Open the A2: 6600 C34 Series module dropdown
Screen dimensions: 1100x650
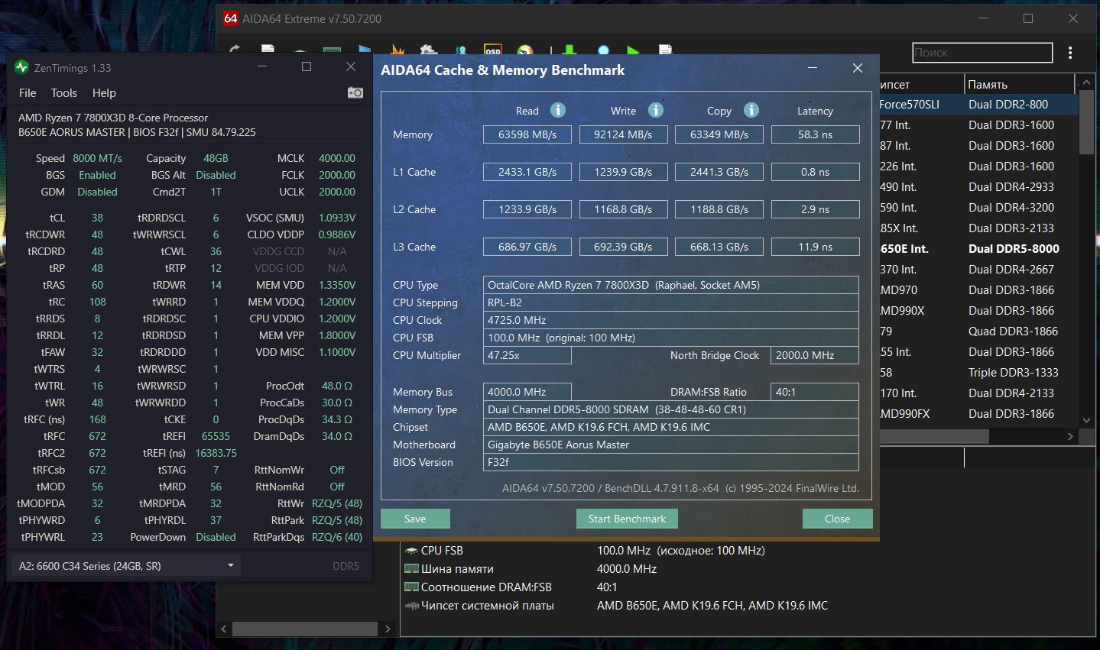[126, 566]
